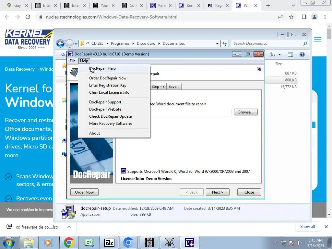Viewport: 332px width, 249px height.
Task: Choose DocRepair Website menu item
Action: point(114,109)
